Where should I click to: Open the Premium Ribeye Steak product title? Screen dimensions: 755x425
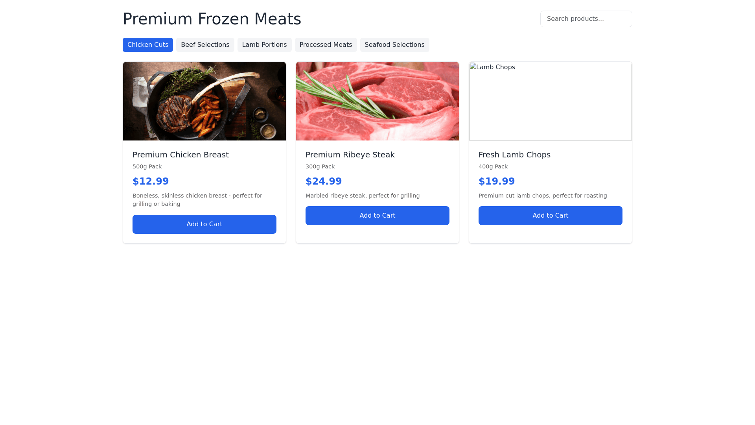[350, 155]
